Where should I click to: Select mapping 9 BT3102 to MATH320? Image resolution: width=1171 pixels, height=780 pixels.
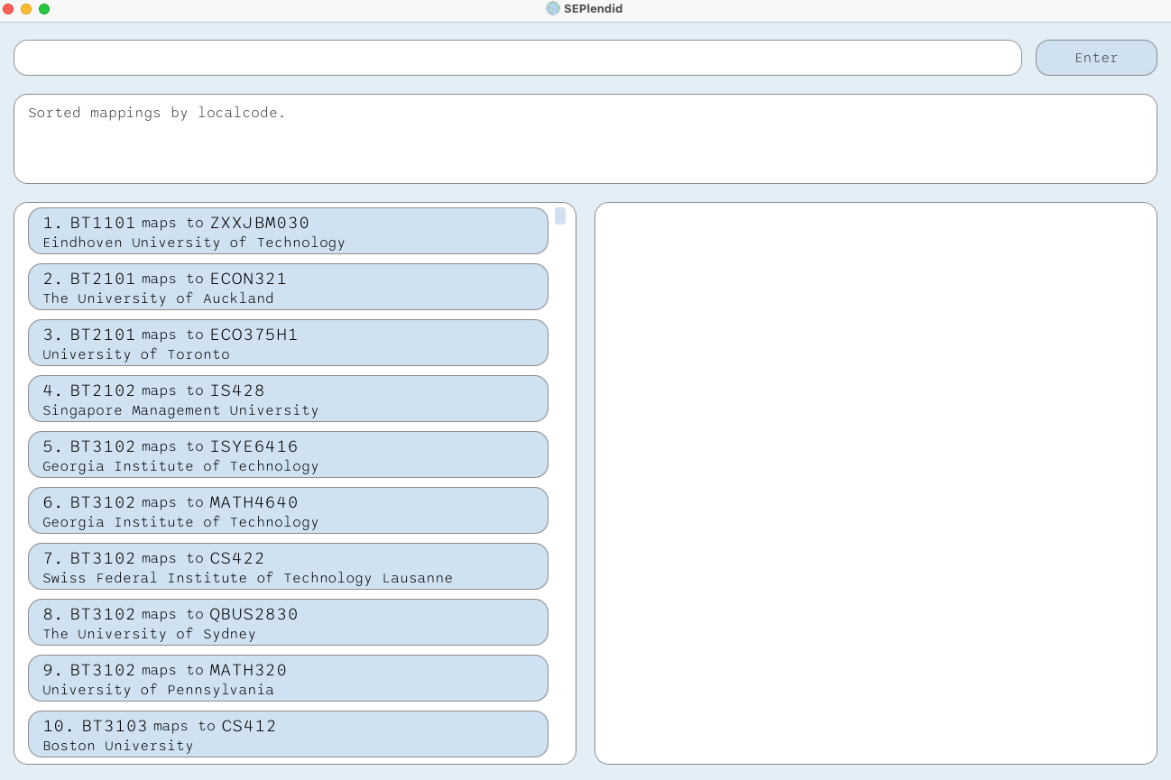click(x=288, y=678)
